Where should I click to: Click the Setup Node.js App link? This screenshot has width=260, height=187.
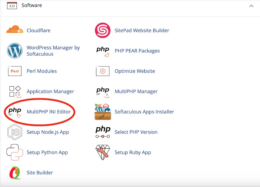(48, 132)
